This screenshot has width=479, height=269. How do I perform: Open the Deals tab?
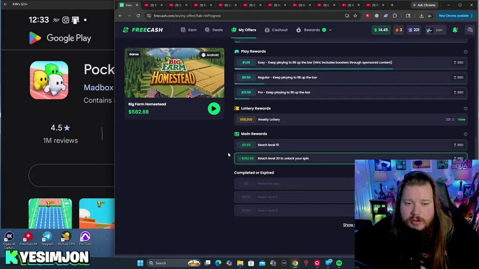214,30
